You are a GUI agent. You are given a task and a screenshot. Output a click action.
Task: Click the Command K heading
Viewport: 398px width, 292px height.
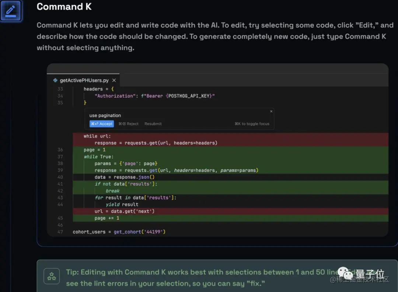click(x=64, y=7)
